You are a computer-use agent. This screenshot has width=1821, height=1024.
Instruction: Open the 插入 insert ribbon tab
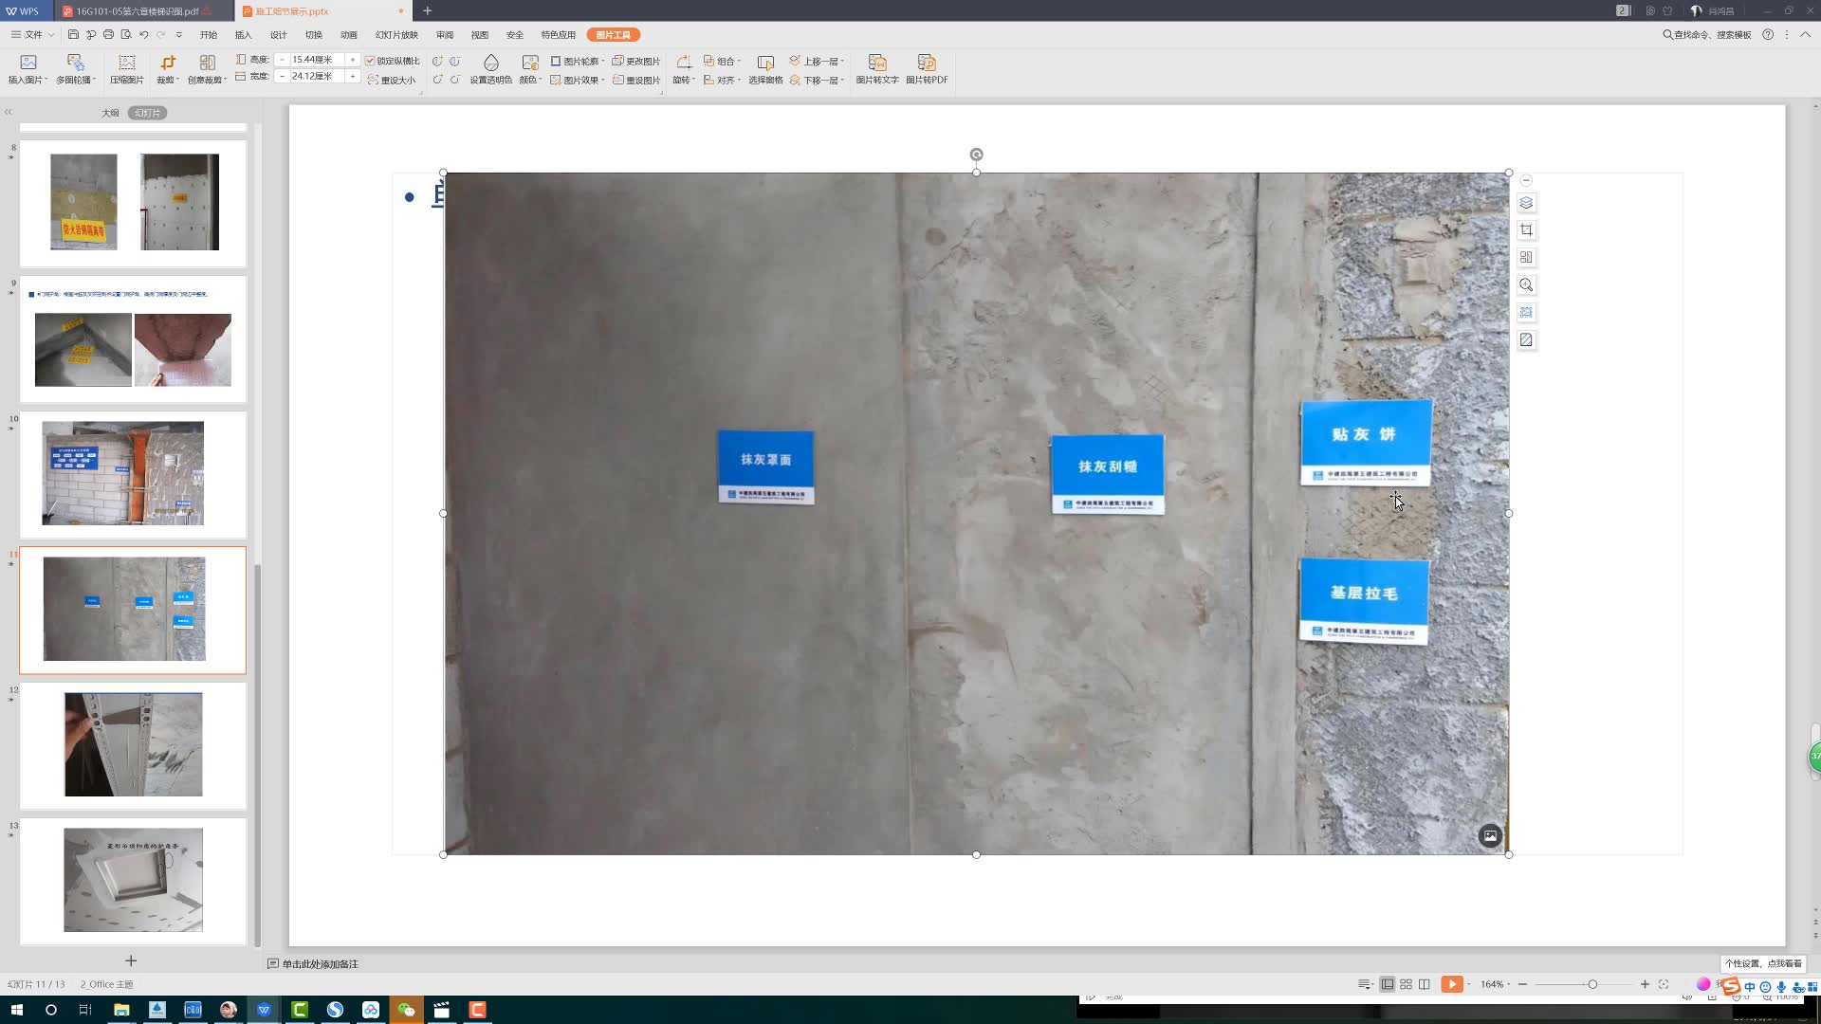(243, 35)
